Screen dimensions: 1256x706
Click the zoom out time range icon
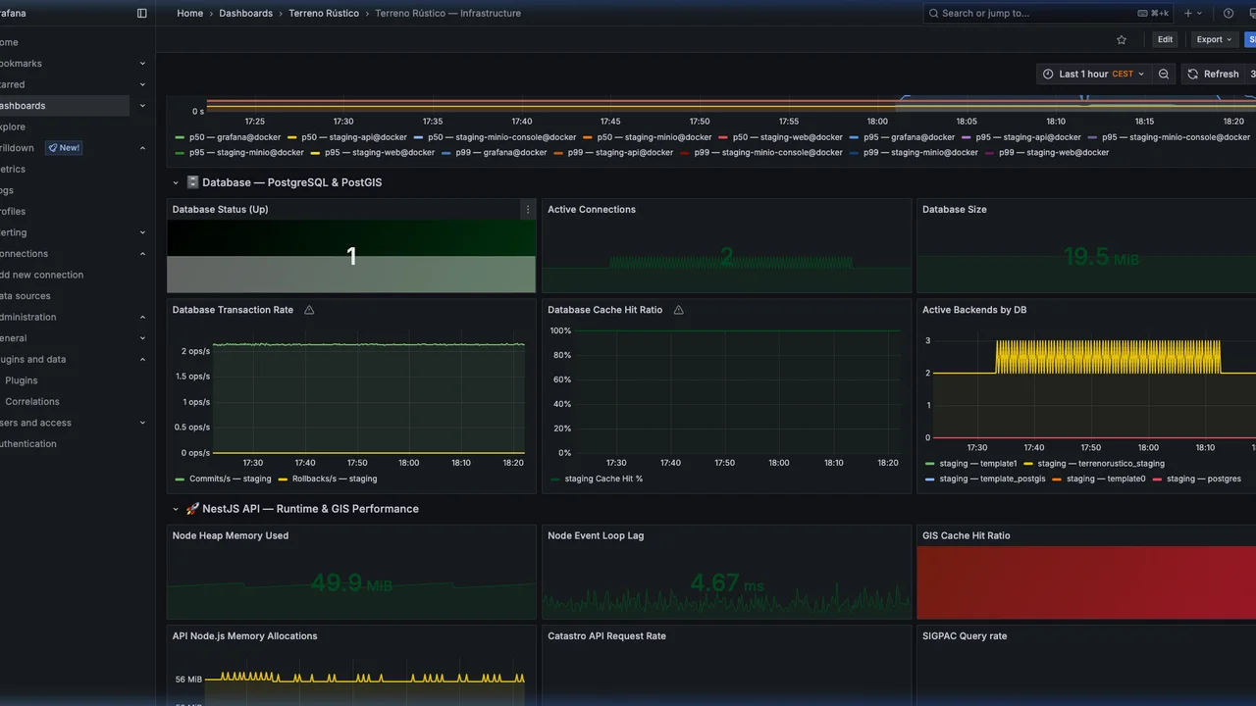tap(1164, 75)
